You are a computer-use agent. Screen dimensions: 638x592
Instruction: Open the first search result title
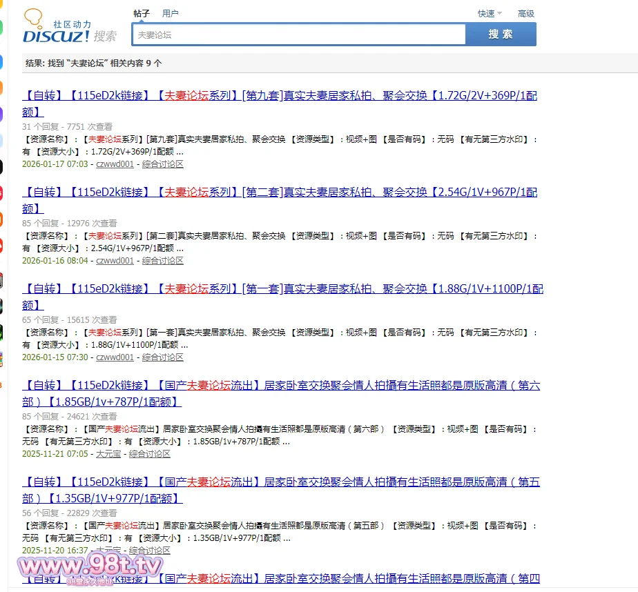tap(279, 96)
